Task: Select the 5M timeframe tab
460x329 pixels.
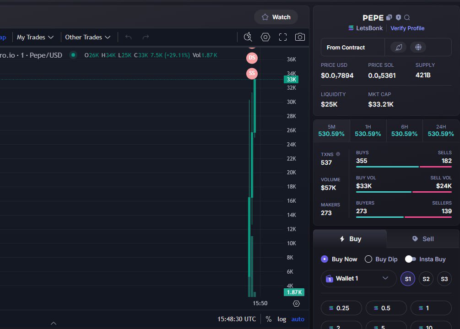Action: pos(331,130)
